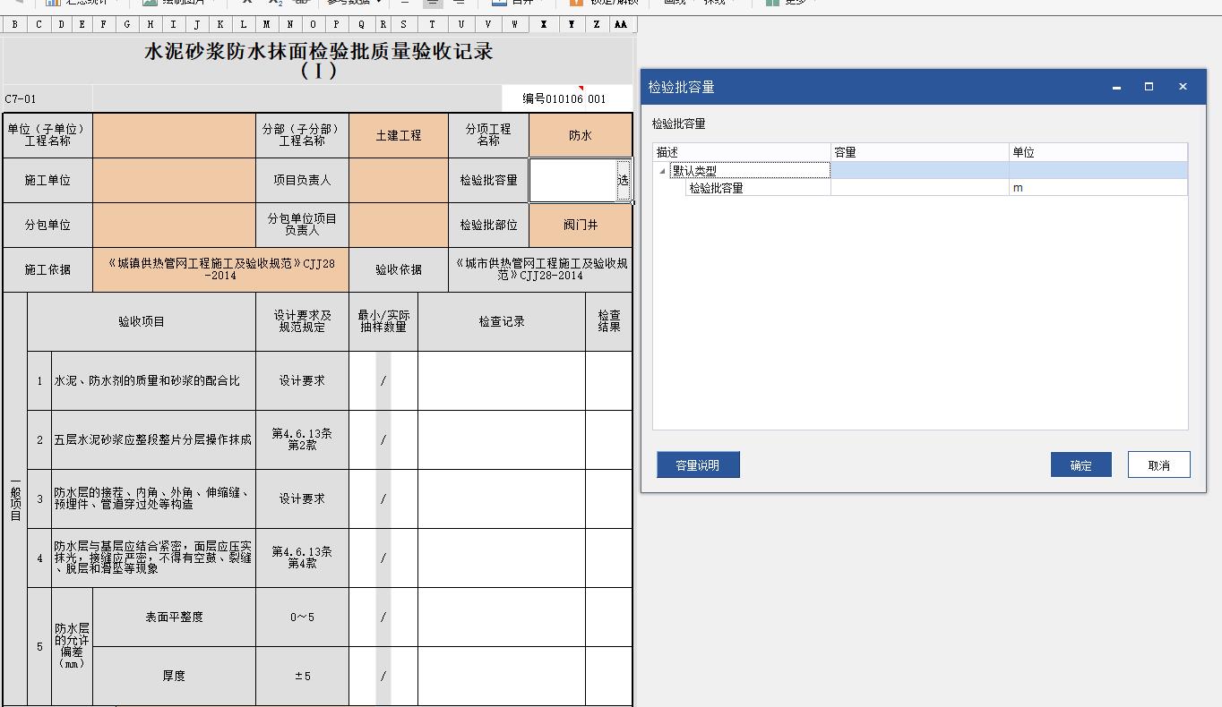1222x707 pixels.
Task: Click the empty 检验批容量 input cell in sheet
Action: pos(572,180)
